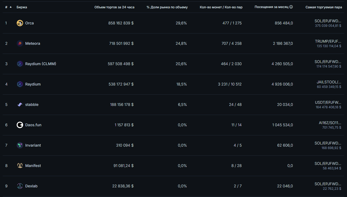Select volume value 188 156 178 $

[x=122, y=105]
